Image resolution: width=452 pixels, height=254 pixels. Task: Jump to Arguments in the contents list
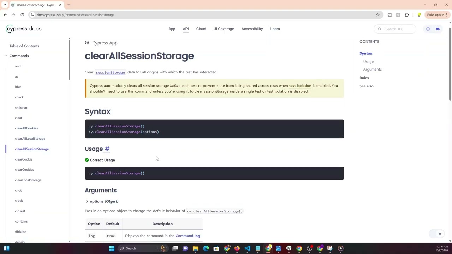pos(372,69)
